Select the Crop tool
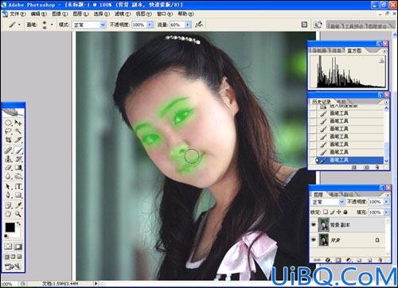The image size is (398, 288). 8,140
